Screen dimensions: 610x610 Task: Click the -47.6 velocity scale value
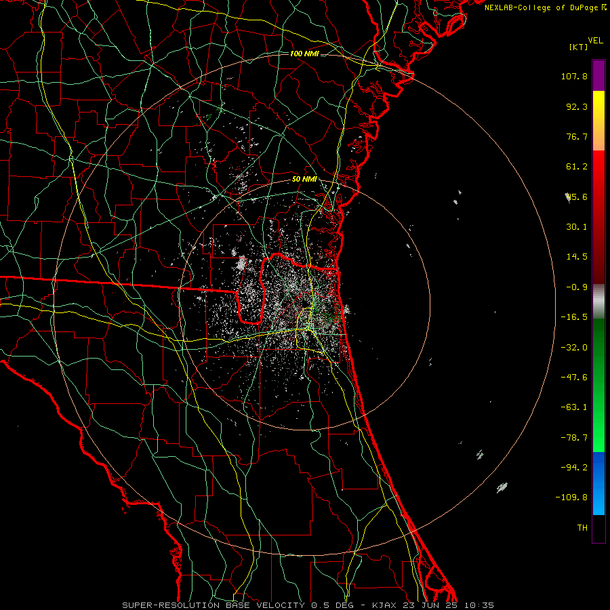tap(574, 377)
